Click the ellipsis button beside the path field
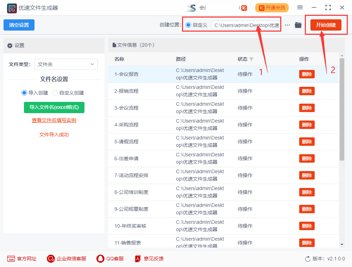Viewport: 352px width, 267px height. (288, 25)
